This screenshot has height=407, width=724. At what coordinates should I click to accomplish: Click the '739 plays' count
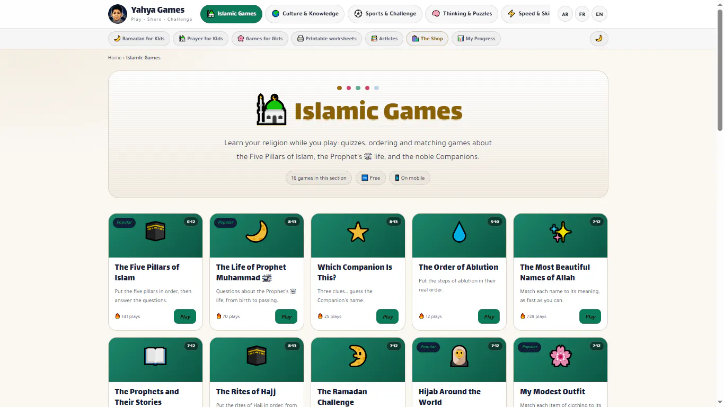(x=533, y=316)
